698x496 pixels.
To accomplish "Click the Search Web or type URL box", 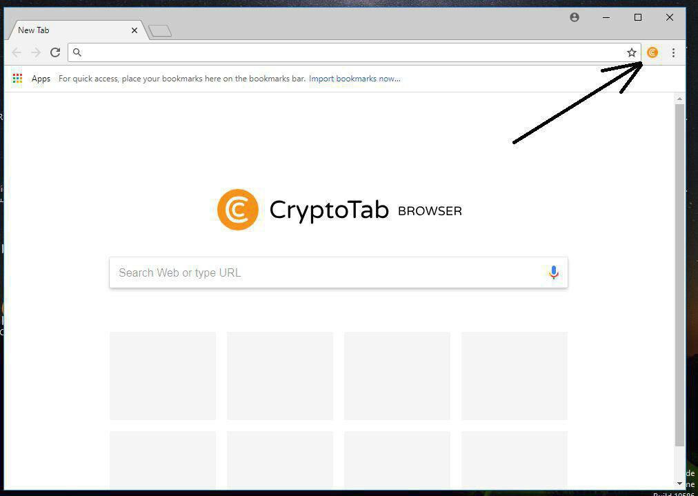I will click(x=339, y=272).
